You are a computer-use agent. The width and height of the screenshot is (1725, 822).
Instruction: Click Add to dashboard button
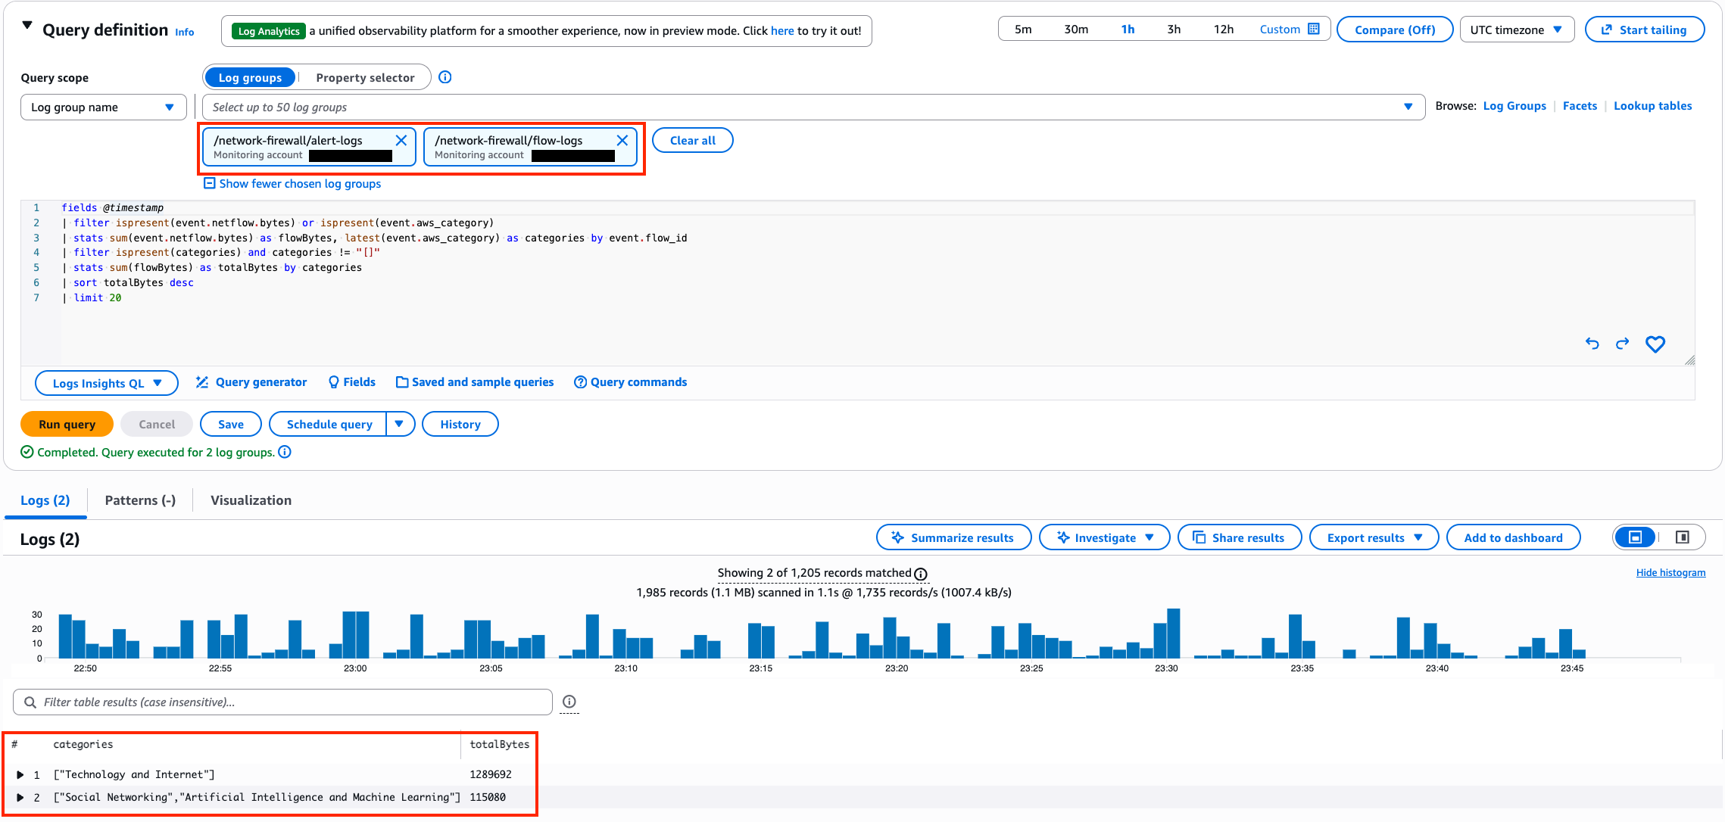coord(1513,537)
